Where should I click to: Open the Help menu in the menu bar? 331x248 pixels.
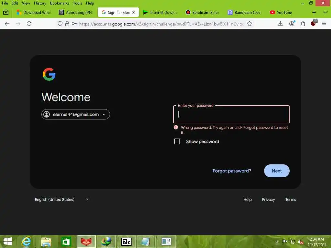click(90, 3)
